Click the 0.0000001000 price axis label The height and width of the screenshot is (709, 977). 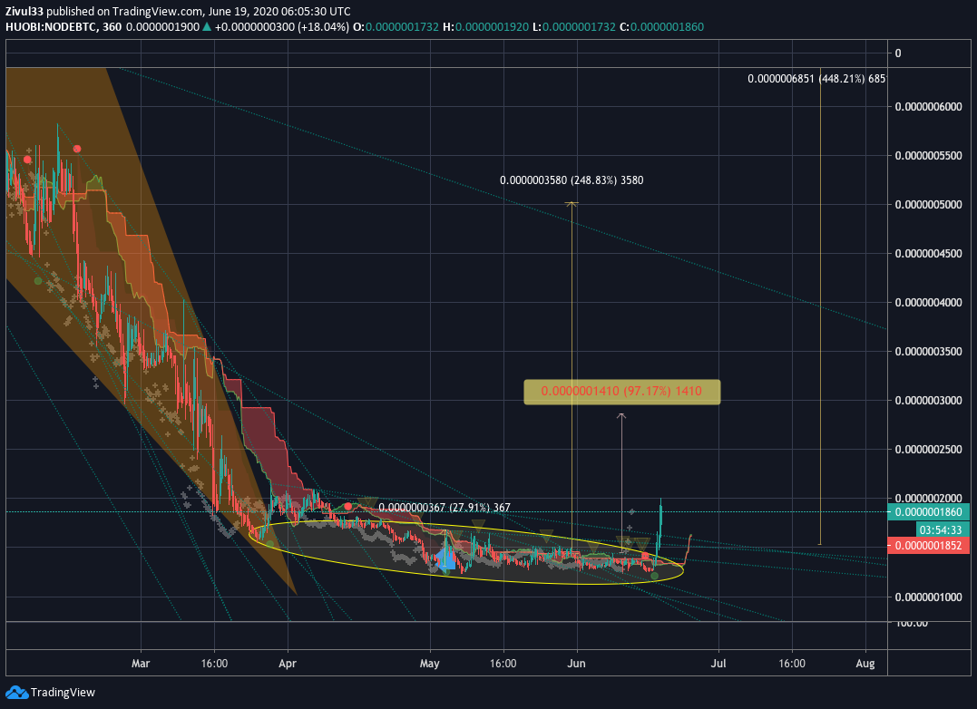pyautogui.click(x=928, y=597)
